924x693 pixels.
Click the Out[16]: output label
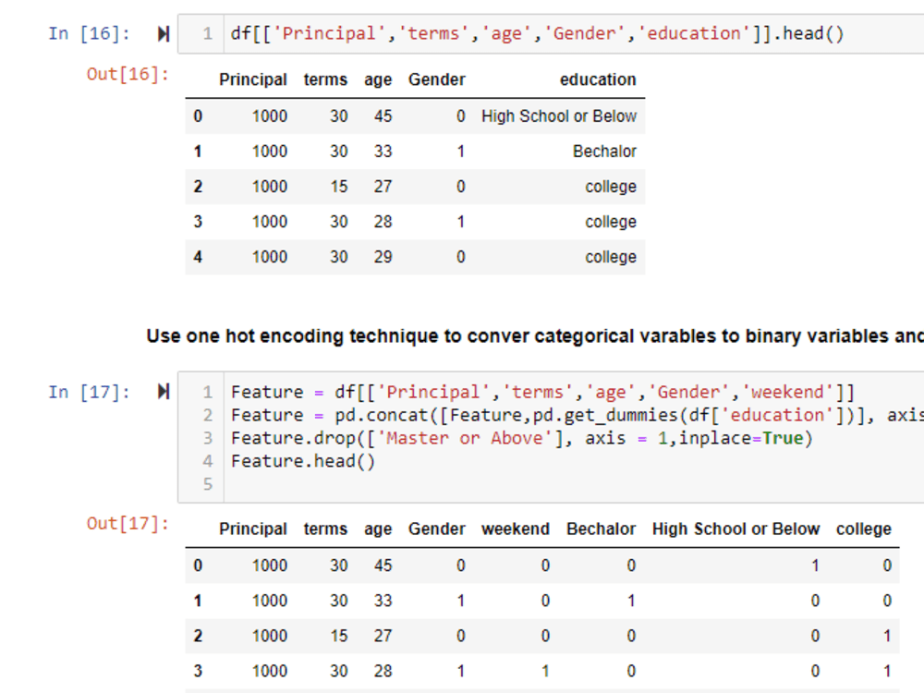(128, 74)
